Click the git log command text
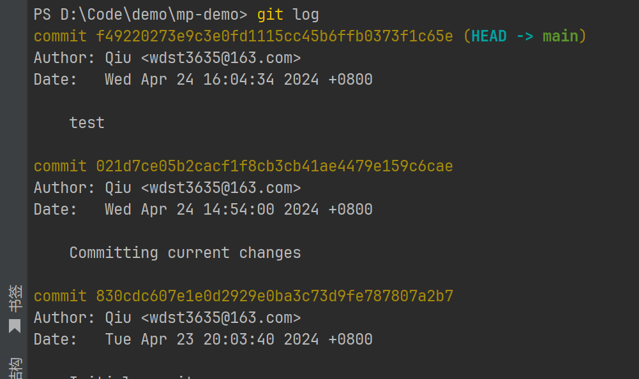 tap(288, 15)
